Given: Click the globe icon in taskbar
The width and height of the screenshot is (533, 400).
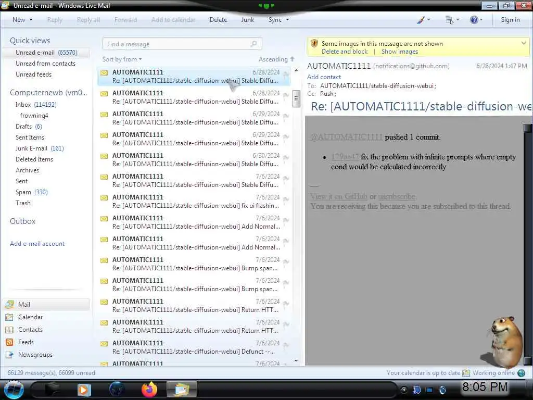Looking at the screenshot, I should click(x=117, y=390).
